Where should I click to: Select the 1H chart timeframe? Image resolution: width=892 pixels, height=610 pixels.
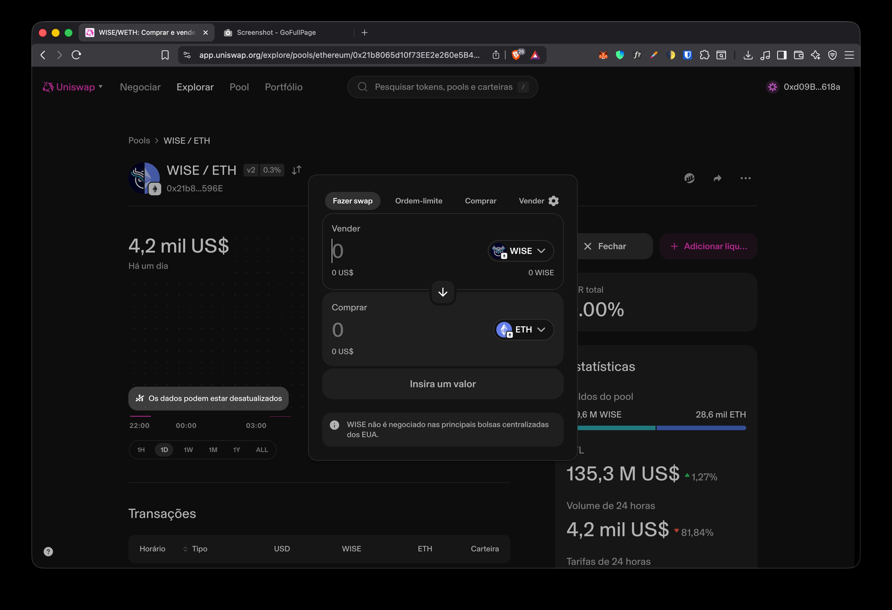coord(141,450)
